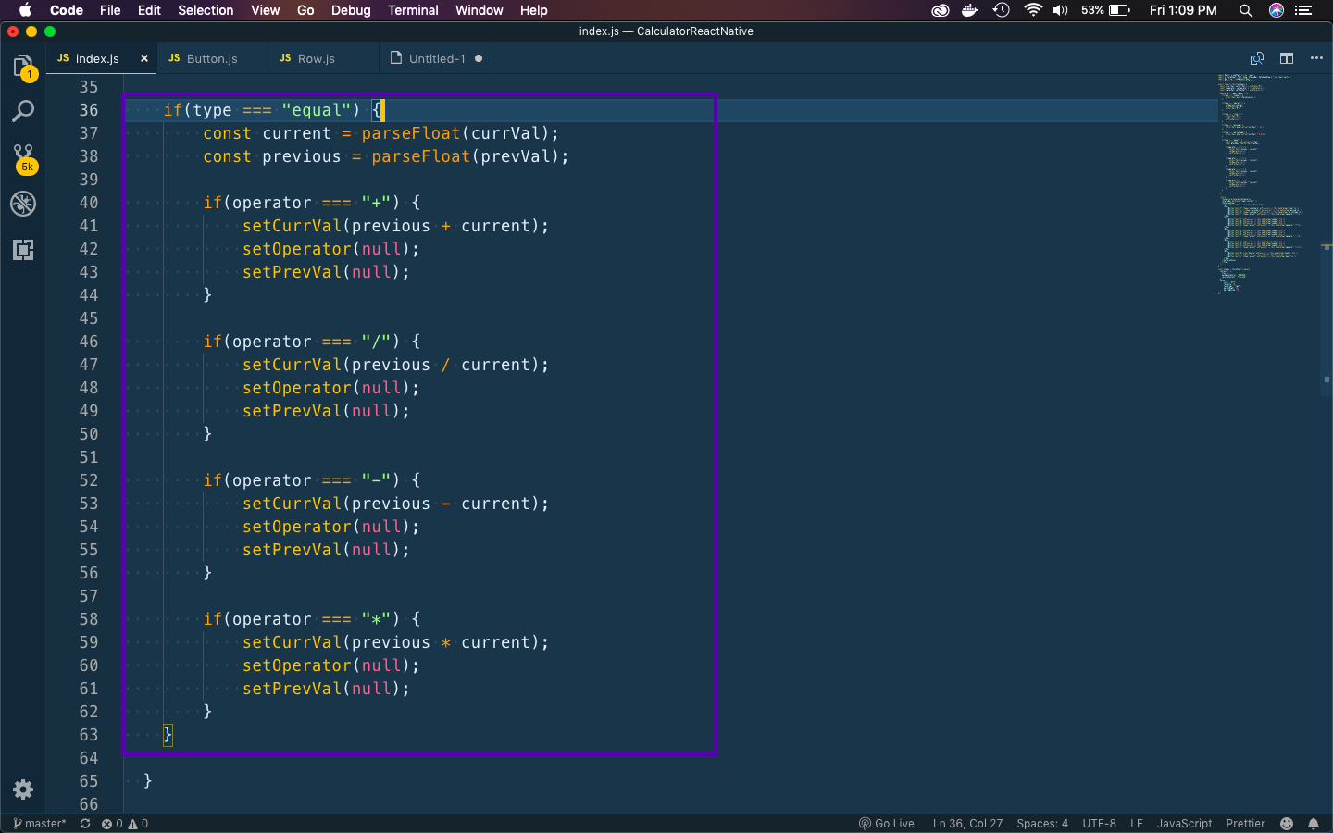Open the Help menu

(x=533, y=10)
